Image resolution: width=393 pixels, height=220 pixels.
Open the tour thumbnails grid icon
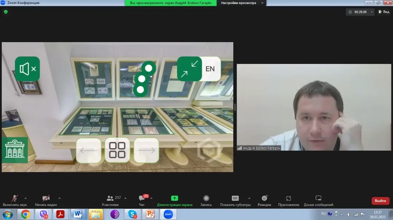(x=117, y=150)
